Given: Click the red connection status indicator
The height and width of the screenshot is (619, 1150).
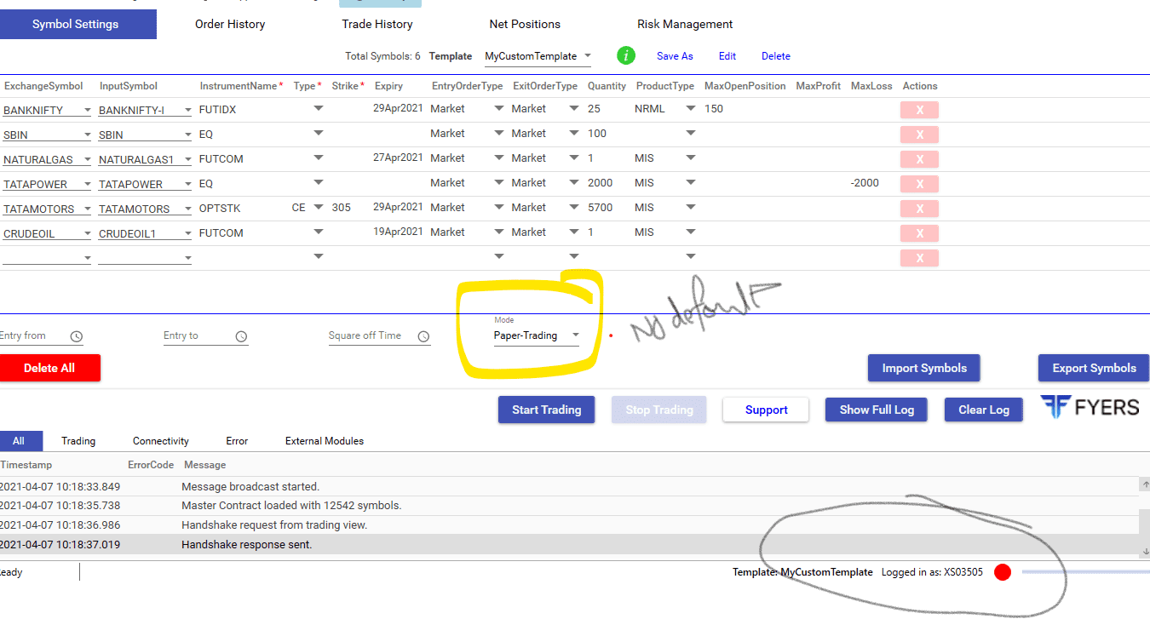Looking at the screenshot, I should point(1003,572).
